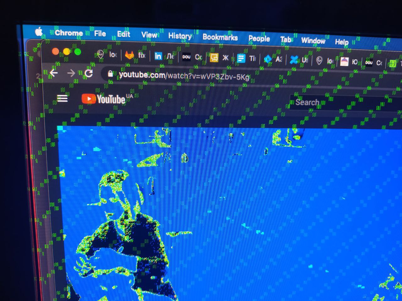Open the YouTube guide hamburger menu
Screen dimensions: 402x301
[x=62, y=99]
